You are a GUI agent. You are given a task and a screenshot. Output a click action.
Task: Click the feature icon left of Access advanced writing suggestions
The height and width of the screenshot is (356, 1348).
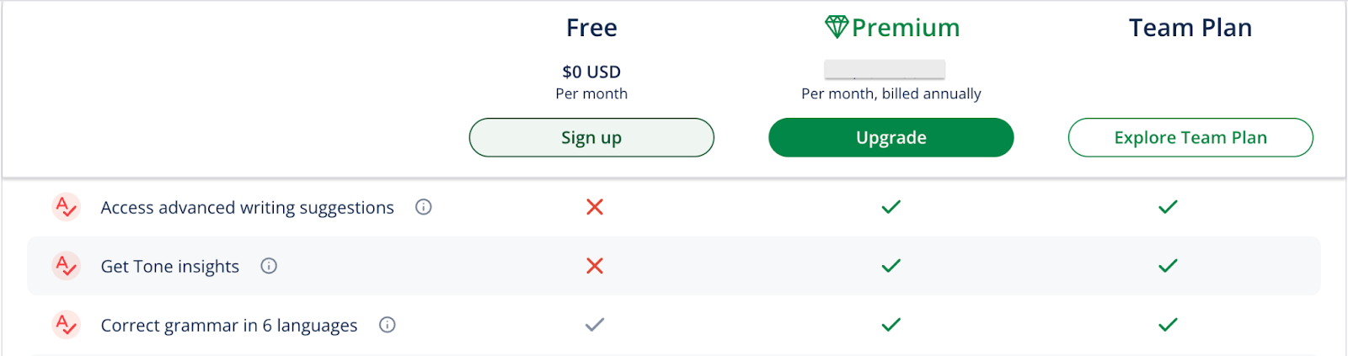pyautogui.click(x=66, y=207)
